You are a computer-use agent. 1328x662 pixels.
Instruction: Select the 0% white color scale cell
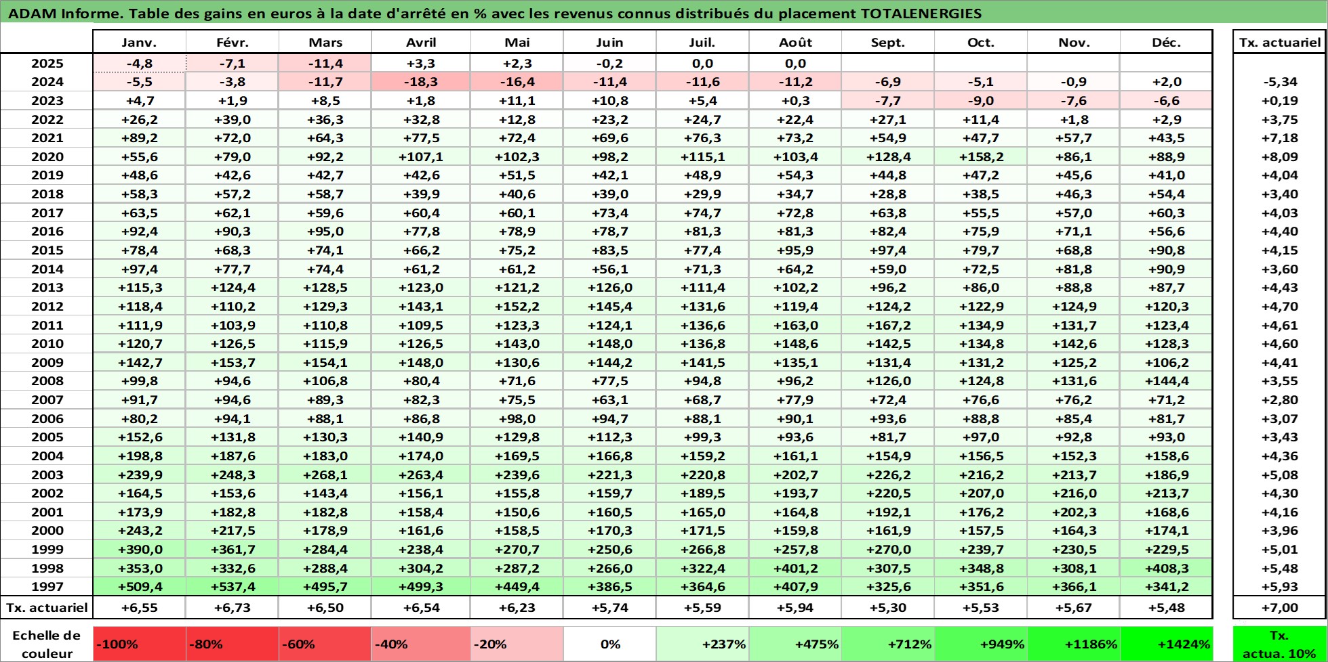(x=610, y=644)
